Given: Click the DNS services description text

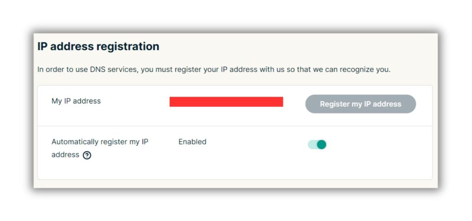Looking at the screenshot, I should click(x=214, y=70).
